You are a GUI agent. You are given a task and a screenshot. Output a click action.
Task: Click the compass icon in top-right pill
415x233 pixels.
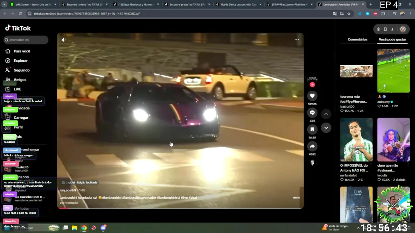[x=378, y=29]
